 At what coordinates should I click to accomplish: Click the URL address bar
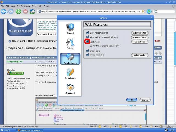click(x=91, y=12)
